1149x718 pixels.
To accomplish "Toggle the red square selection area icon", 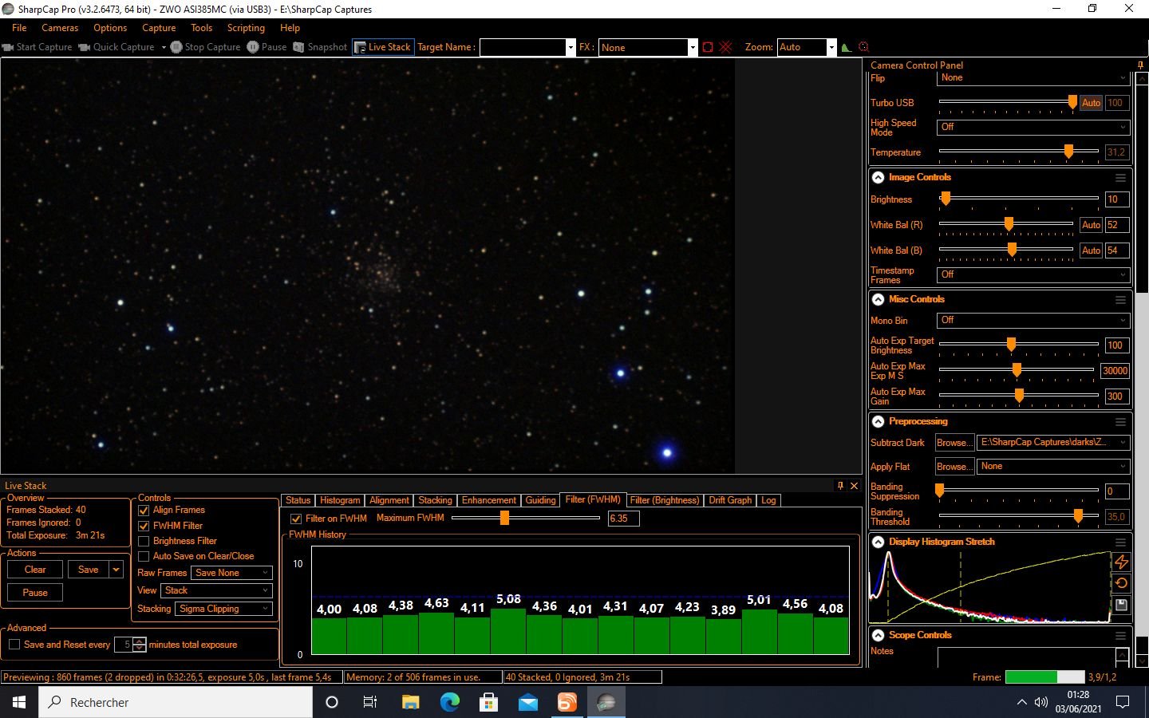I will 707,47.
